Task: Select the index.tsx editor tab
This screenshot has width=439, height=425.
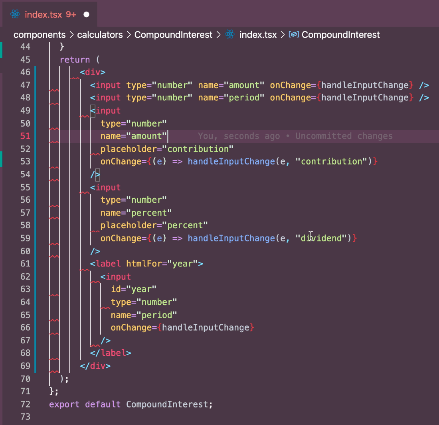Action: click(x=50, y=14)
